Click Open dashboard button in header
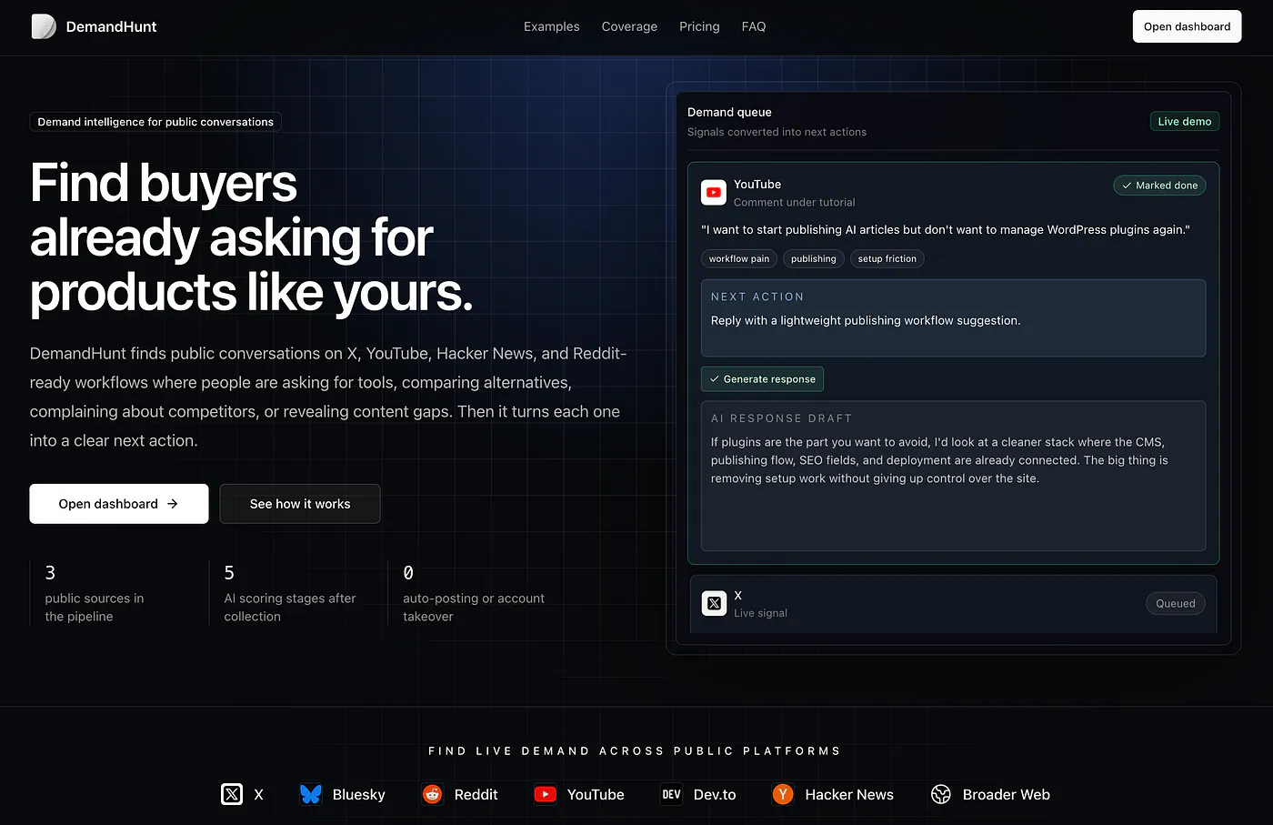 point(1187,26)
